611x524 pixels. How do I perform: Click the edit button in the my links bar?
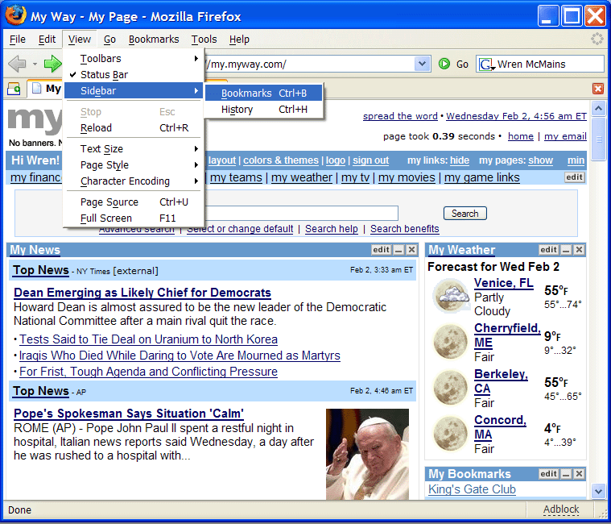pyautogui.click(x=574, y=177)
